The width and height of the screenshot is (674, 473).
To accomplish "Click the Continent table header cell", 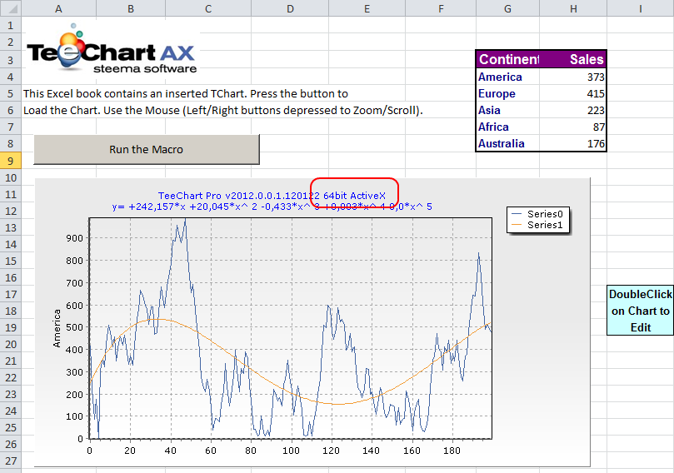I will click(508, 59).
